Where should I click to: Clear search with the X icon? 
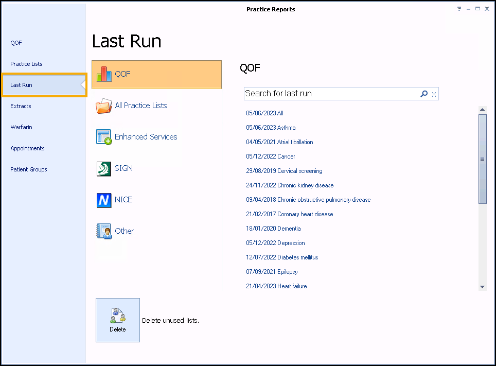pos(434,94)
